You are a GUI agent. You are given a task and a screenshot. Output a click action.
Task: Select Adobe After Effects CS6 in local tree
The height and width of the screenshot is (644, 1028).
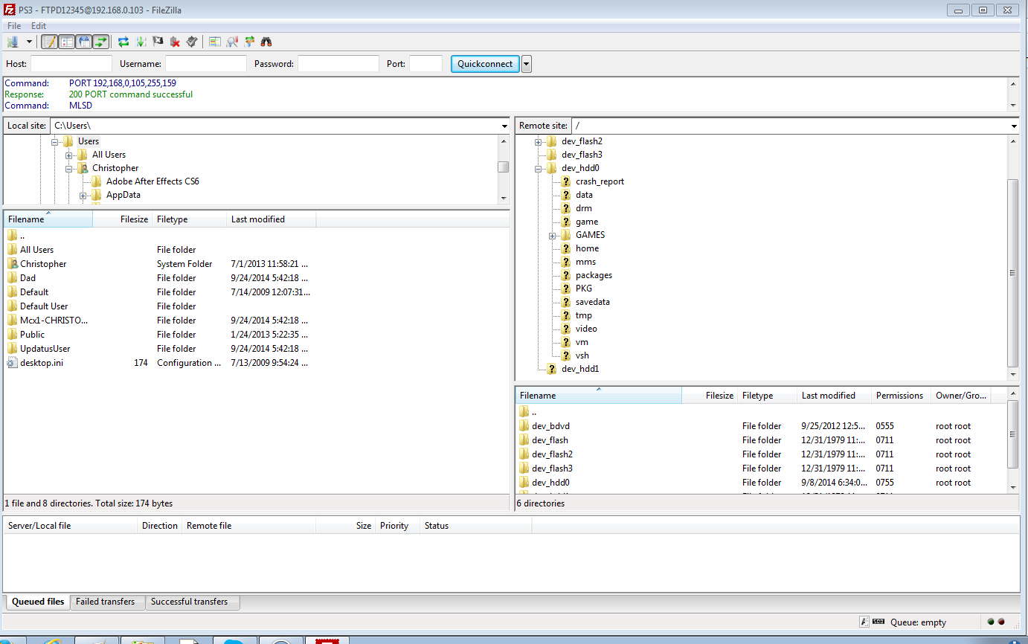tap(152, 181)
